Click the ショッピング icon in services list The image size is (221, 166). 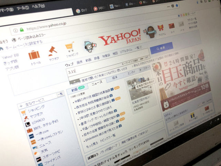(23, 112)
